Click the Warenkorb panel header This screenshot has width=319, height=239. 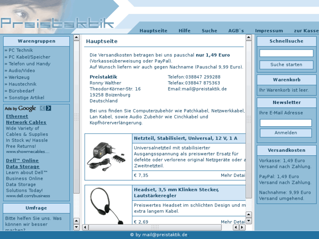click(x=287, y=80)
